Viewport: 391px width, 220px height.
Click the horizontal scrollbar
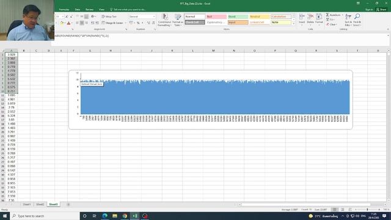(305, 205)
